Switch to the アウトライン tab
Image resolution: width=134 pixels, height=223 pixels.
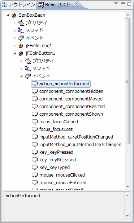click(19, 5)
